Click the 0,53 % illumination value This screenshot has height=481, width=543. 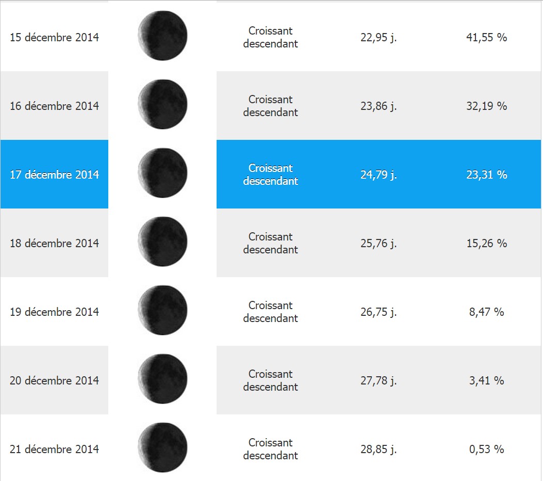pos(487,449)
